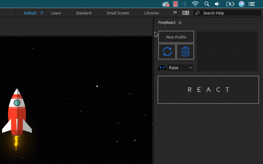Open the FreqReact panel hamburger menu
Viewport: 263px width, 164px height.
tap(180, 23)
